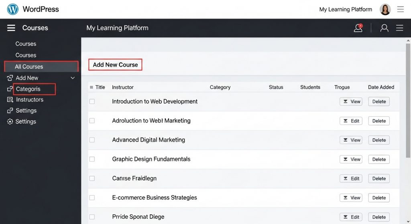Open Instructors menu item
Image resolution: width=411 pixels, height=224 pixels.
(x=30, y=100)
